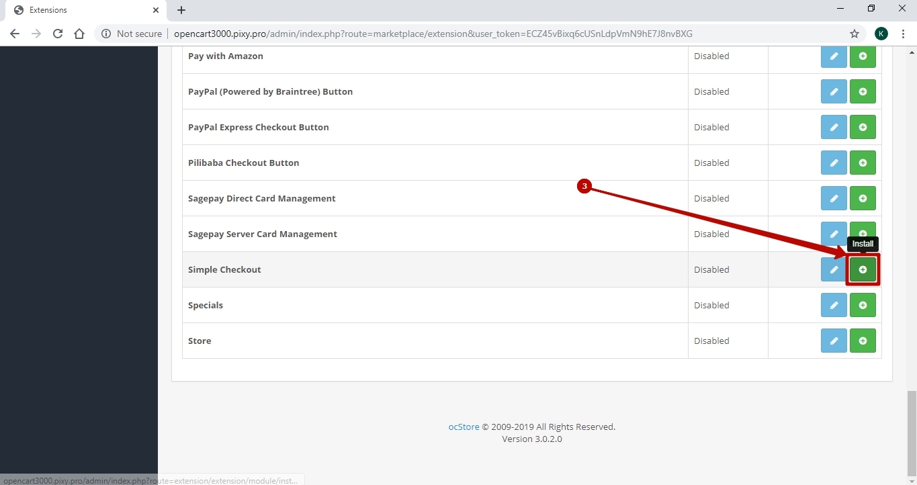The height and width of the screenshot is (485, 917).
Task: Open a new browser tab
Action: [x=181, y=10]
